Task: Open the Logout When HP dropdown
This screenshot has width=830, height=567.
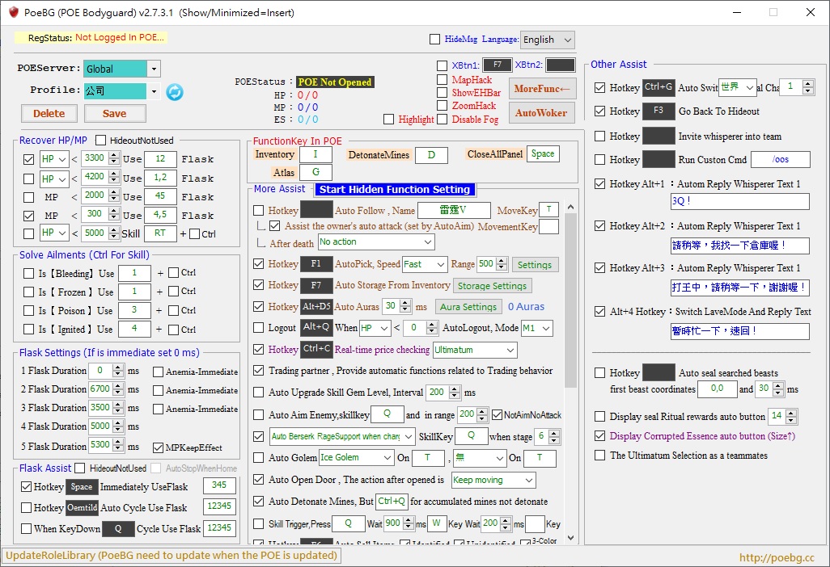Action: tap(375, 328)
